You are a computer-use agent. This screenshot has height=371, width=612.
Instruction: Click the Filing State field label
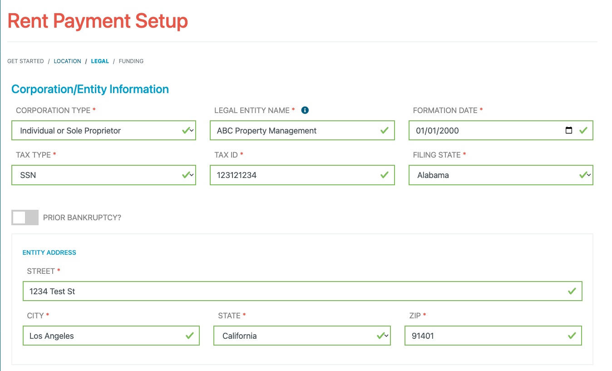437,155
